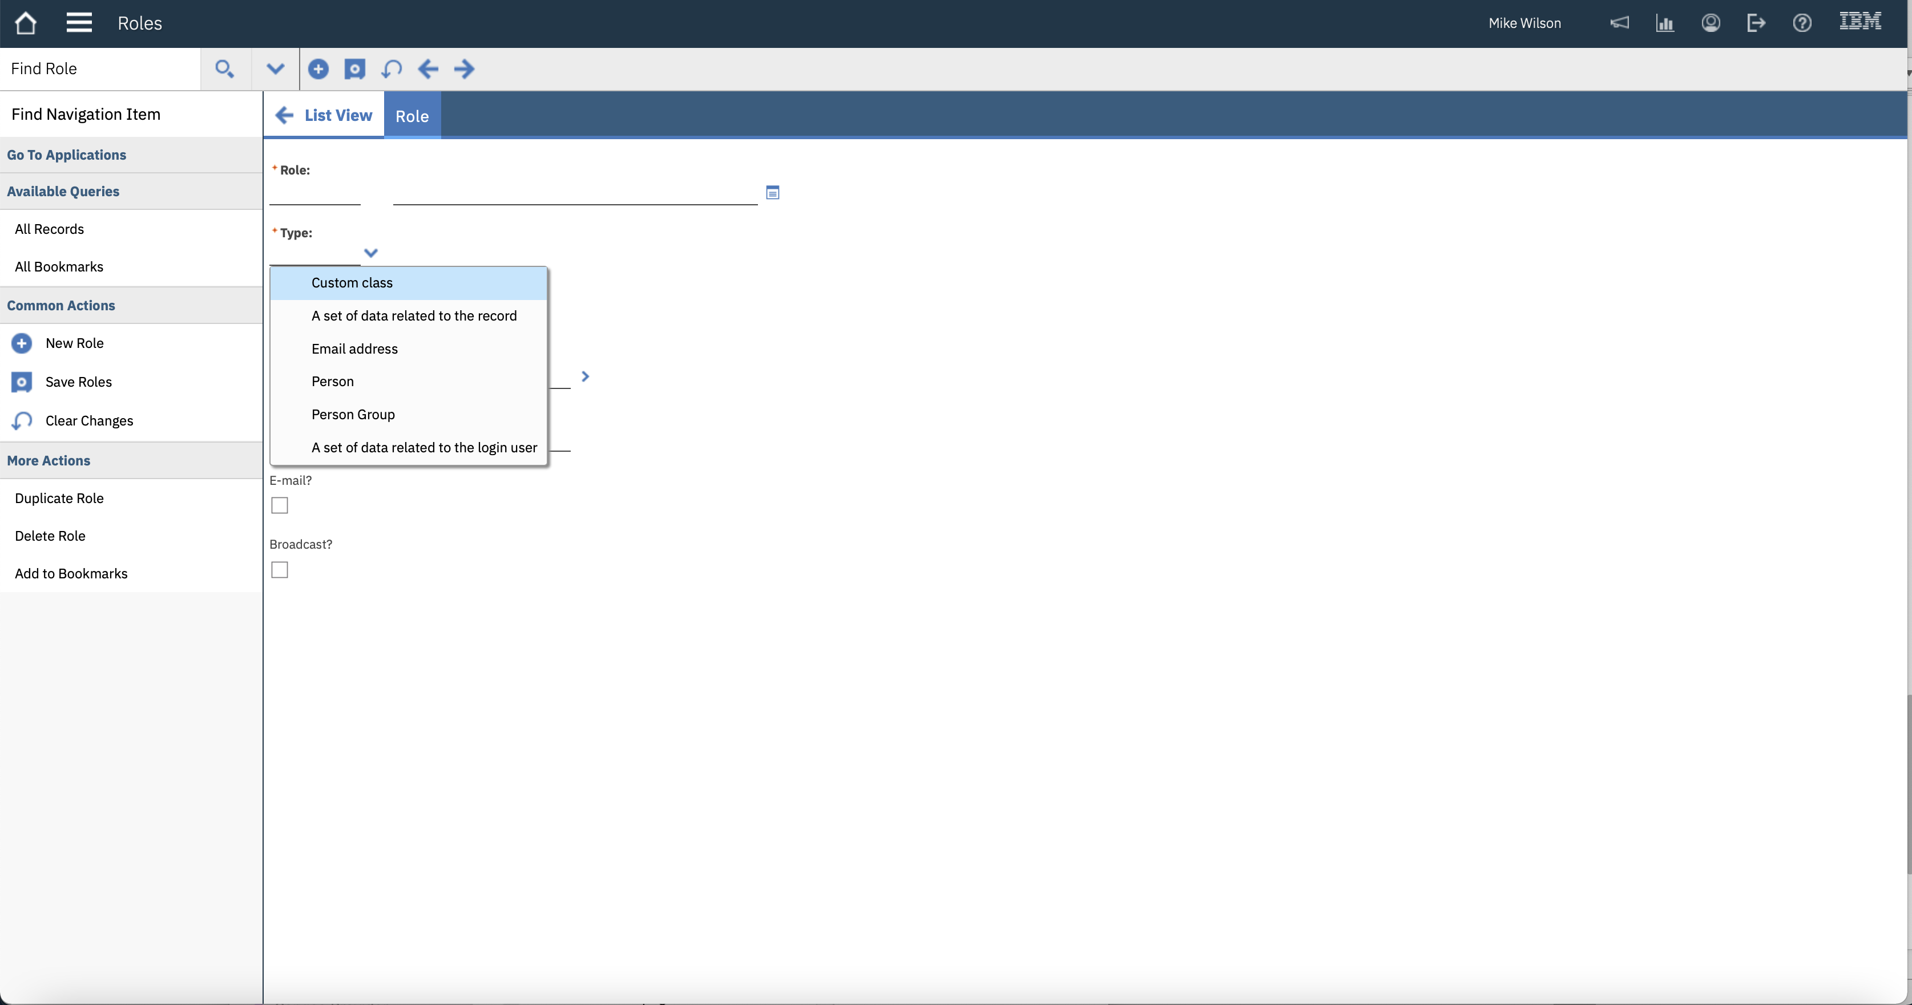
Task: Enable the E-mail? checkbox
Action: [x=279, y=505]
